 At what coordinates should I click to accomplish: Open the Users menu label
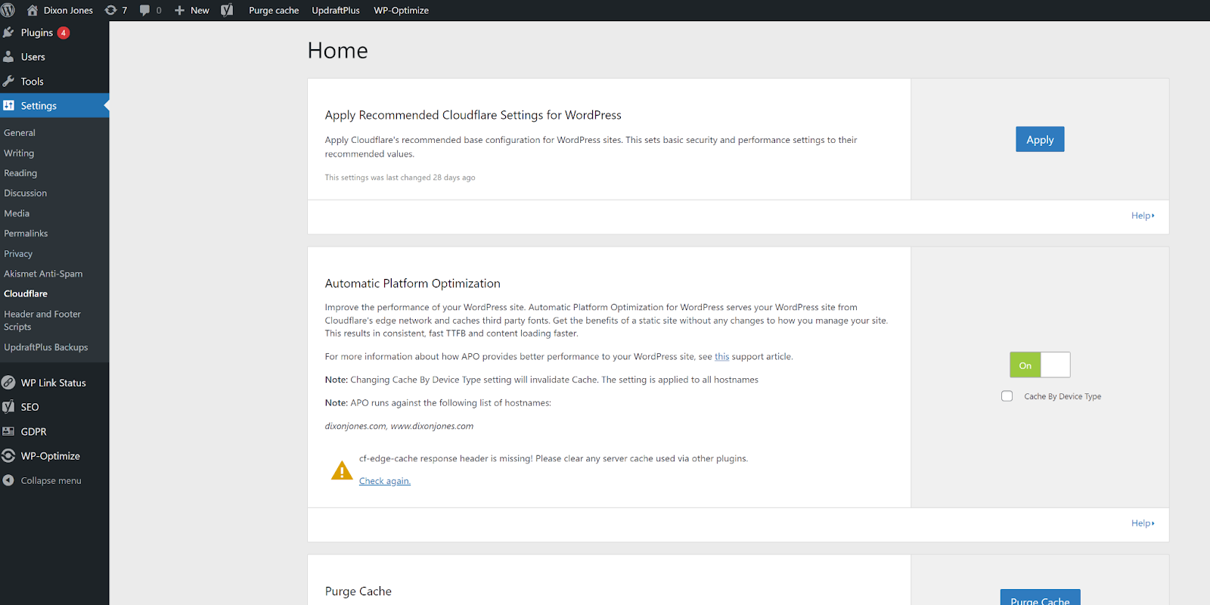[33, 57]
